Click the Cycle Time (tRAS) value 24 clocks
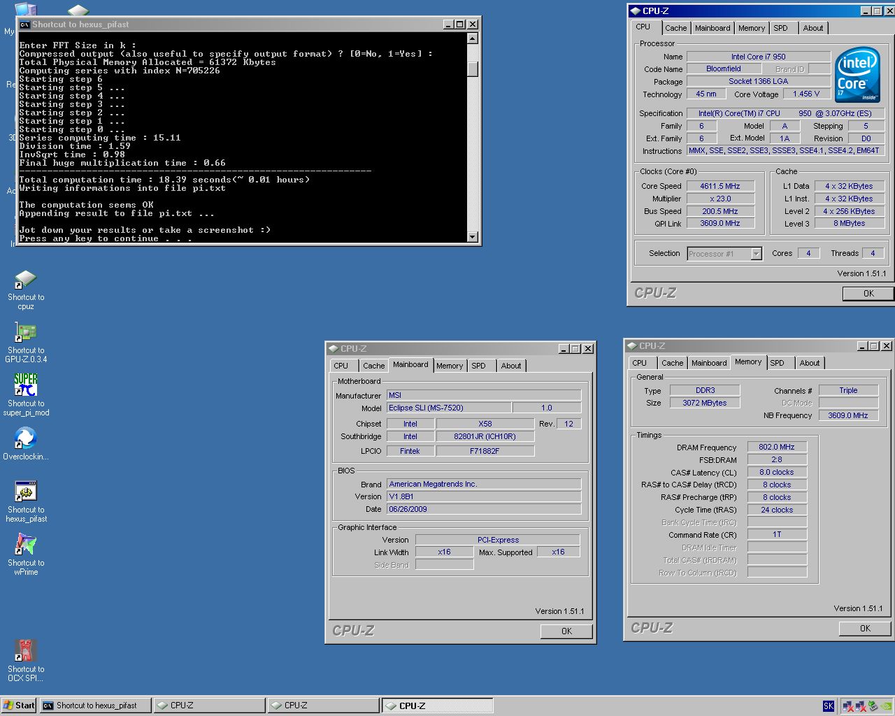895x716 pixels. tap(777, 510)
